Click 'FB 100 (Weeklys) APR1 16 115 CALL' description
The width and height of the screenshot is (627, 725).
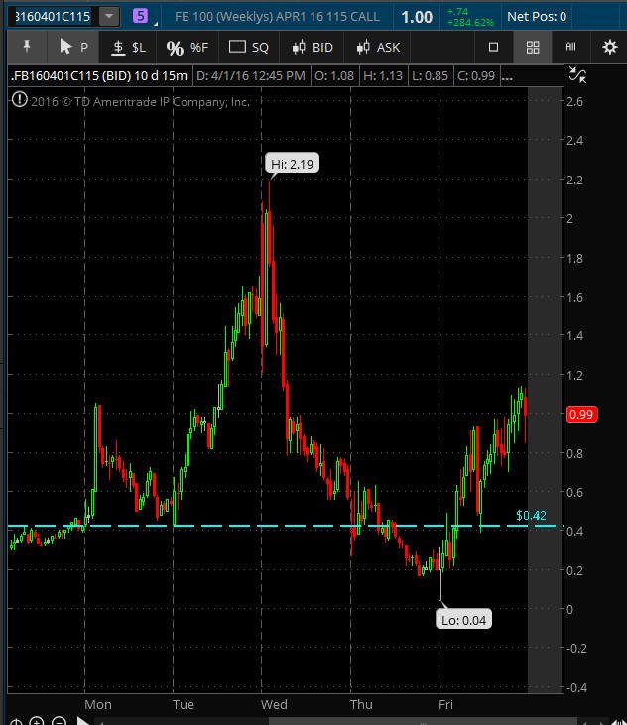point(277,17)
